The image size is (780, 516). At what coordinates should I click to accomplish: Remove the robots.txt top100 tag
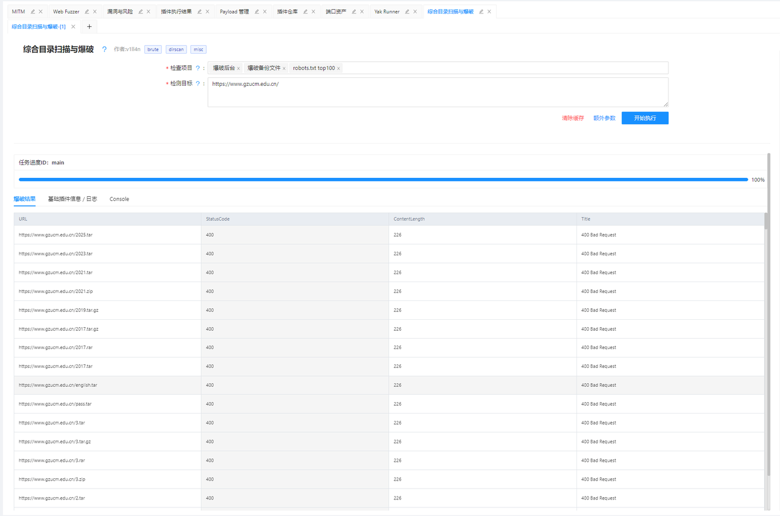[x=338, y=68]
